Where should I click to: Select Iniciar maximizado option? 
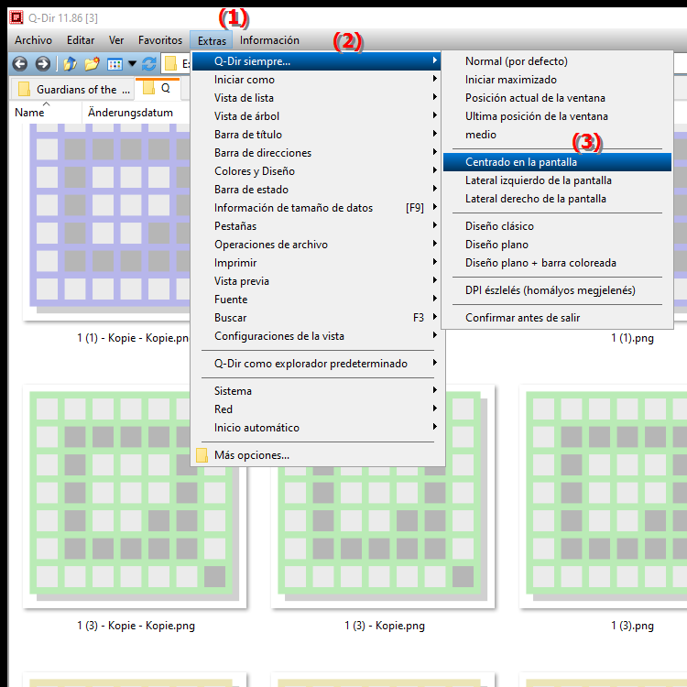click(x=557, y=80)
